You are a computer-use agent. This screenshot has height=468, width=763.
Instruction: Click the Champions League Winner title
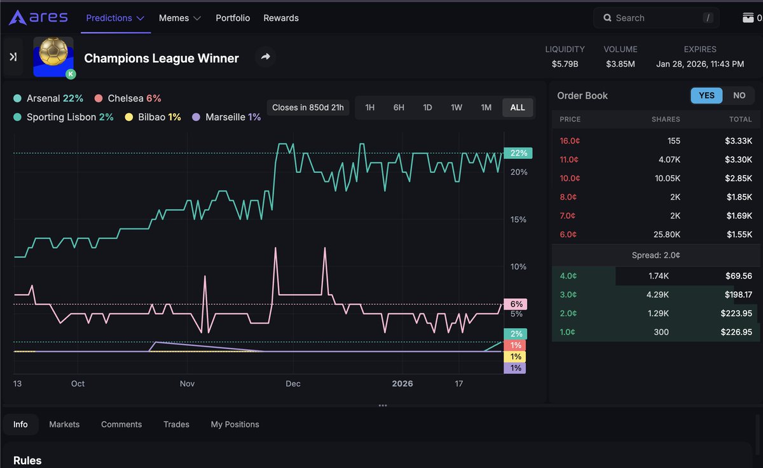[162, 58]
